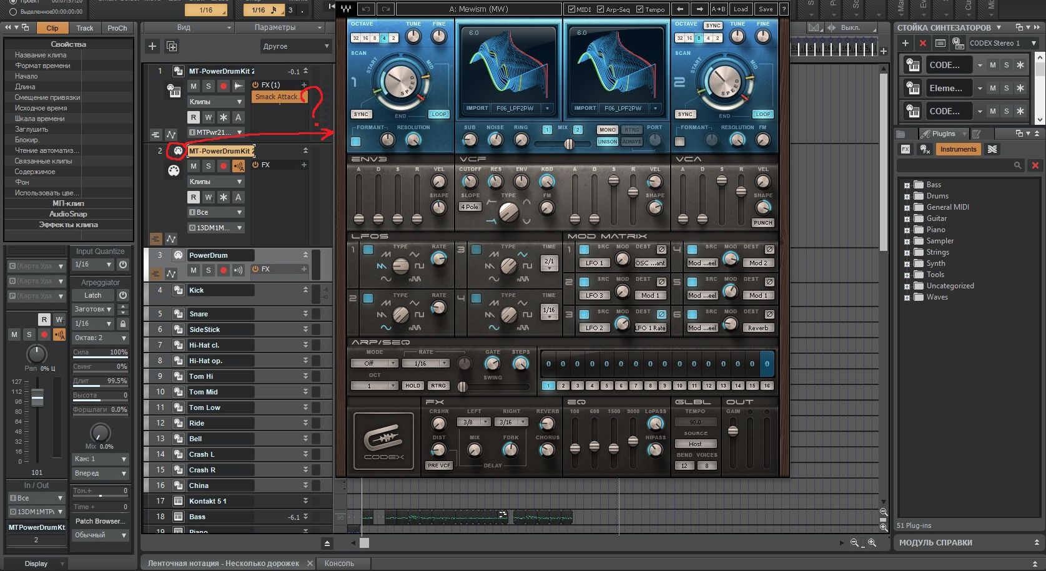Viewport: 1046px width, 571px height.
Task: Go to next preset arrow in Codex
Action: click(699, 9)
